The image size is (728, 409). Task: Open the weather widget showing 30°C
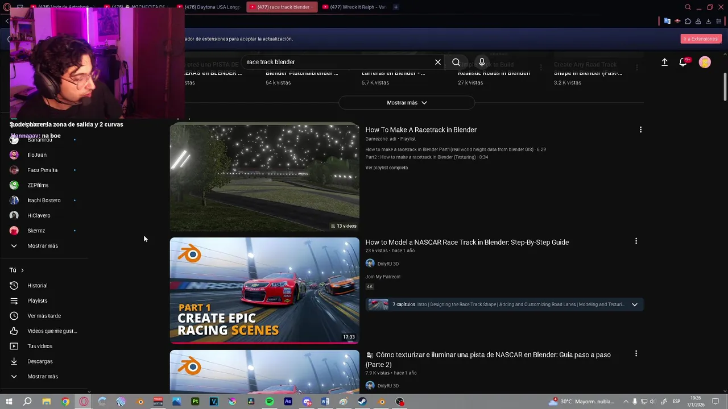[581, 402]
